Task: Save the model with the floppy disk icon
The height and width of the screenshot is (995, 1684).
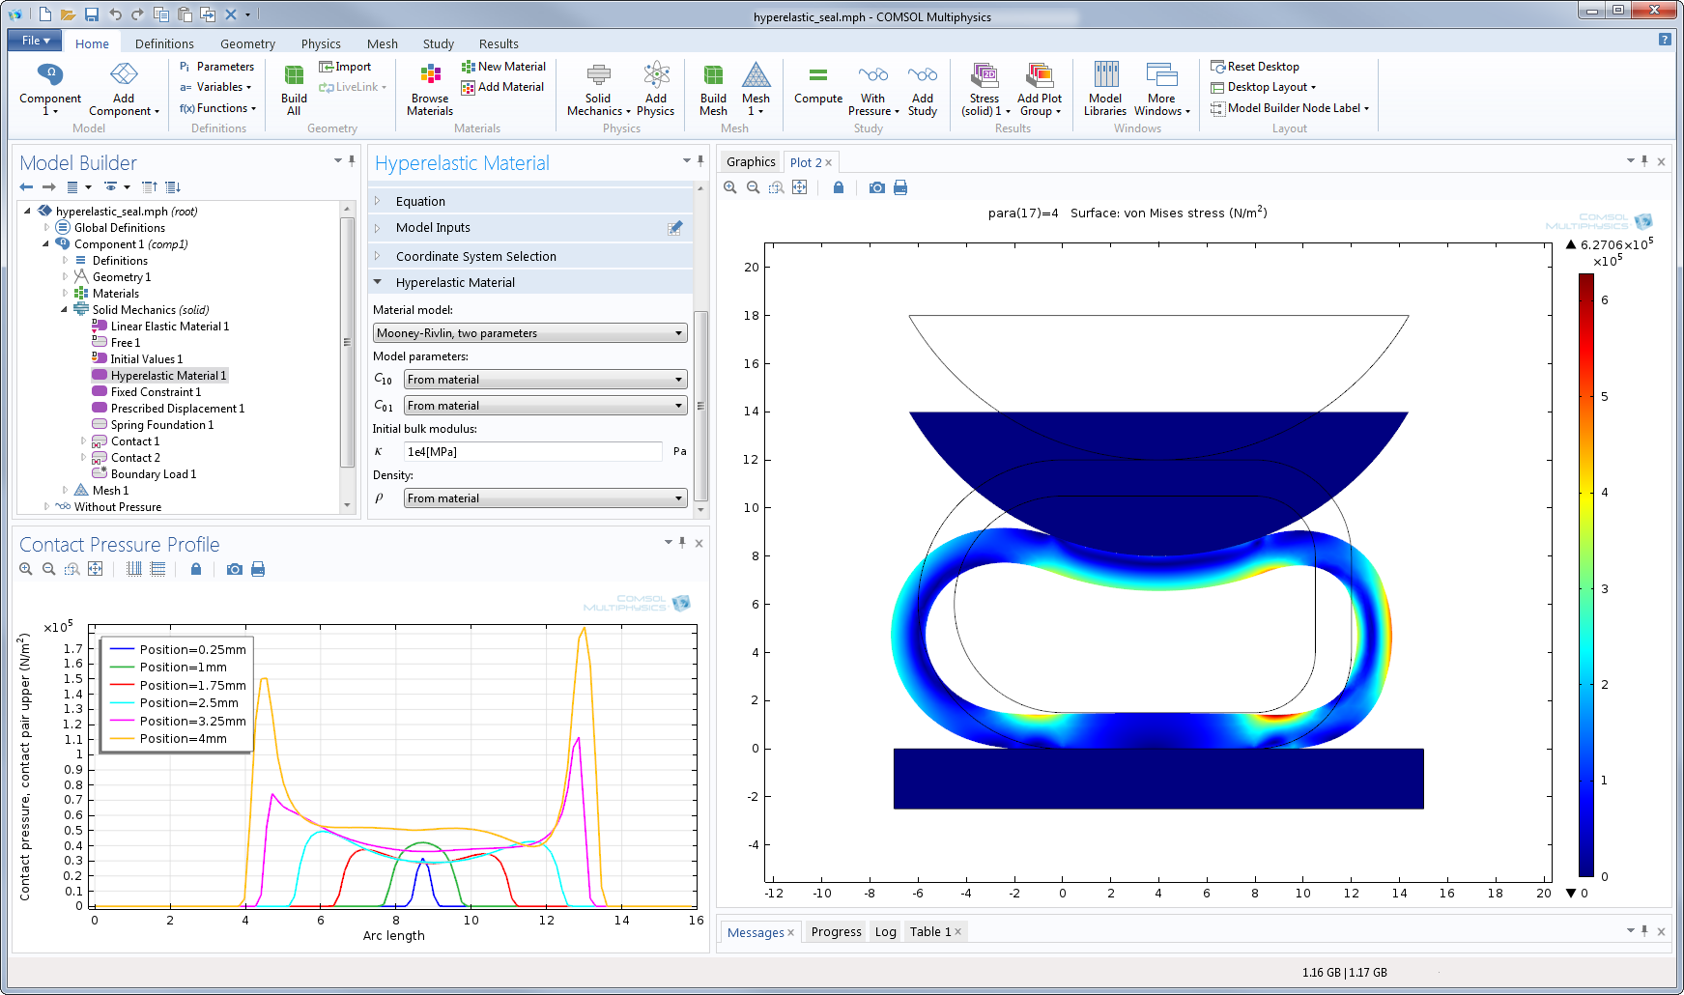Action: [92, 14]
